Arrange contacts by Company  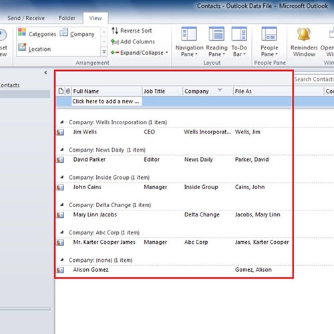coord(77,33)
